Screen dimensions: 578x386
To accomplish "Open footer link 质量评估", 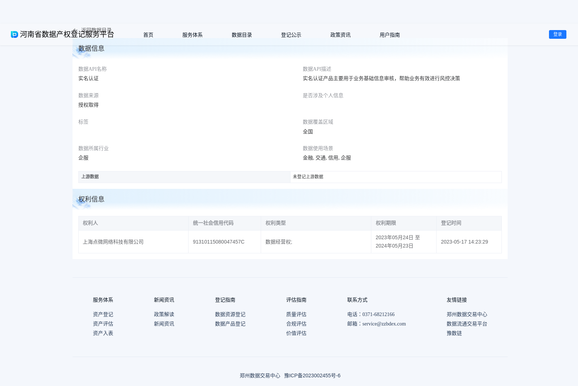I will point(296,314).
